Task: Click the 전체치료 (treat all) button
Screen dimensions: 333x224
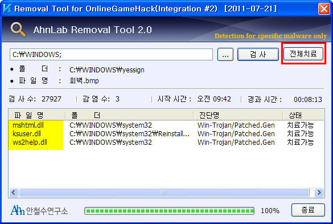Action: click(x=303, y=54)
